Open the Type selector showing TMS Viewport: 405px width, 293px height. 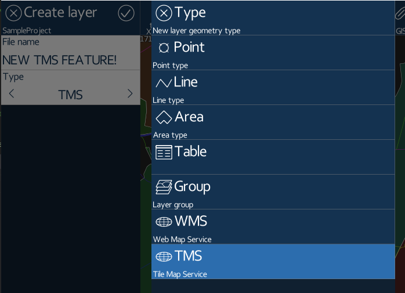pos(70,95)
